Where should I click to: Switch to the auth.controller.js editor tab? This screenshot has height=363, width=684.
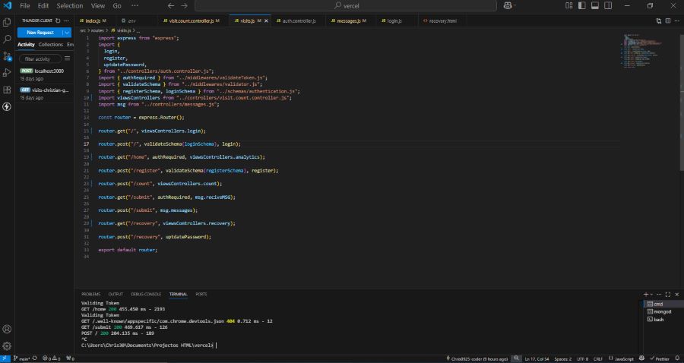[295, 21]
